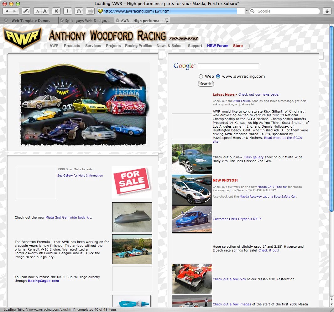Open the NEW Forum menu item

[x=217, y=45]
